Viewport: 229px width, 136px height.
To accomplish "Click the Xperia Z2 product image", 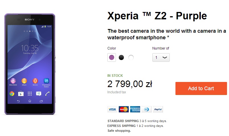I will 30,64.
